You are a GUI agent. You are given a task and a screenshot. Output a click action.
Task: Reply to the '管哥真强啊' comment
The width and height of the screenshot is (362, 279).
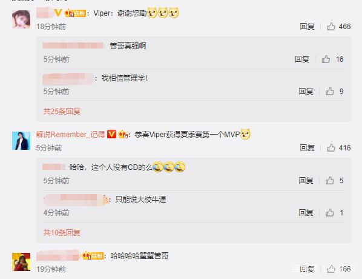click(302, 59)
